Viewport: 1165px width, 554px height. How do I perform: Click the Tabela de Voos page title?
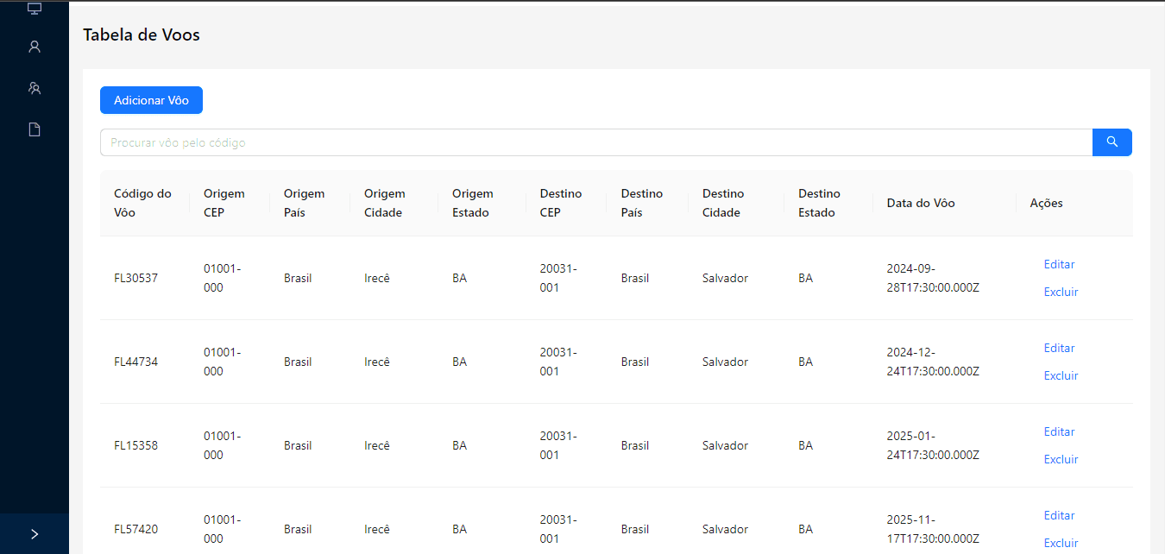coord(142,35)
